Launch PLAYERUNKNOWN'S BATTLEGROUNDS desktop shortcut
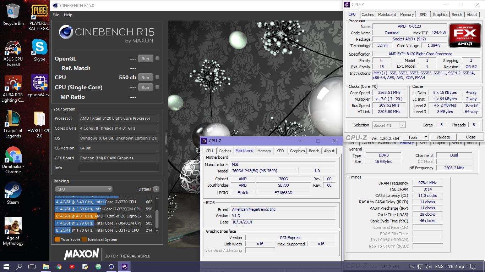 point(40,17)
